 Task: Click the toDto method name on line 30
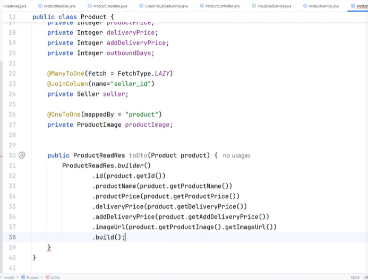pyautogui.click(x=138, y=155)
